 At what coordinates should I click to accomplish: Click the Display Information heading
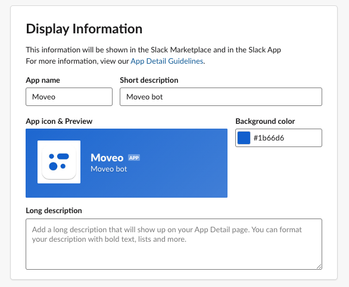click(84, 29)
